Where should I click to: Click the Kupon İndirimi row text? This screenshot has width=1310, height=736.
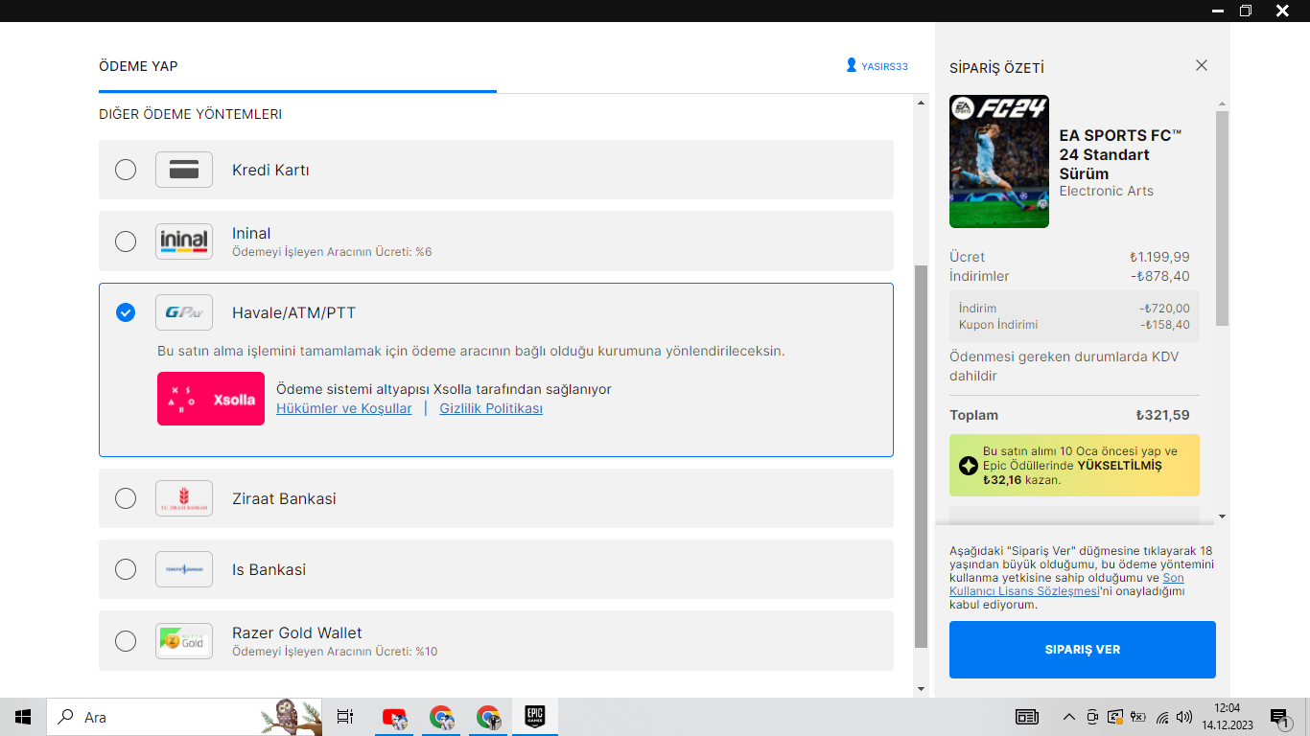(x=998, y=325)
